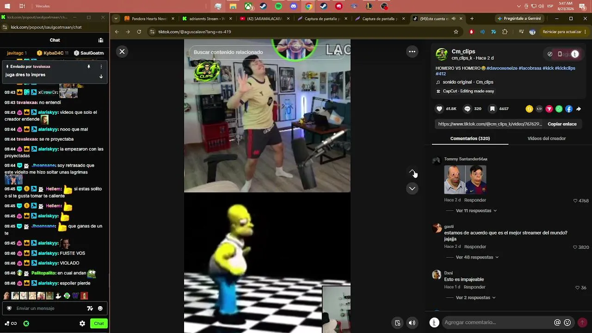
Task: Post the comment with the red arrow button
Action: tap(582, 322)
